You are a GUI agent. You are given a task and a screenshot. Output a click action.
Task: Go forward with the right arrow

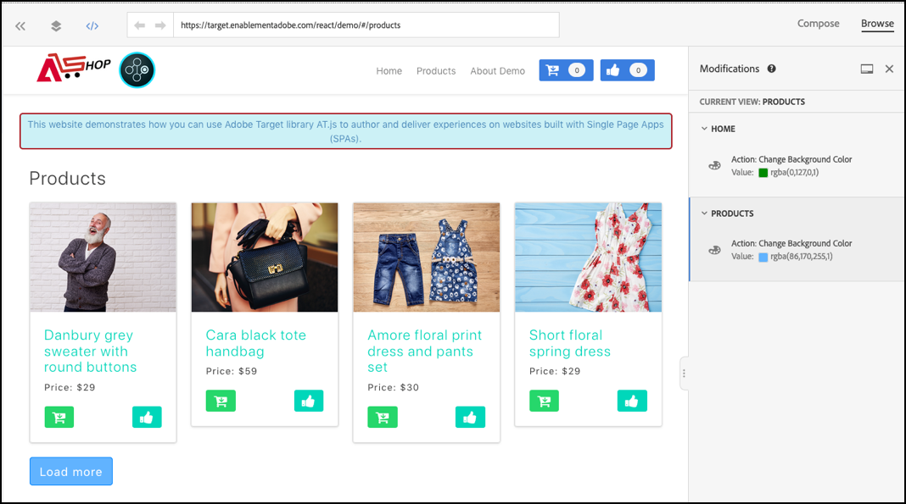(160, 25)
